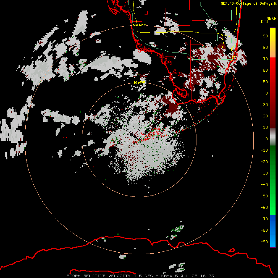Click the gray zero-velocity segment of colorbar
Image resolution: width=278 pixels, height=278 pixels.
pyautogui.click(x=273, y=137)
